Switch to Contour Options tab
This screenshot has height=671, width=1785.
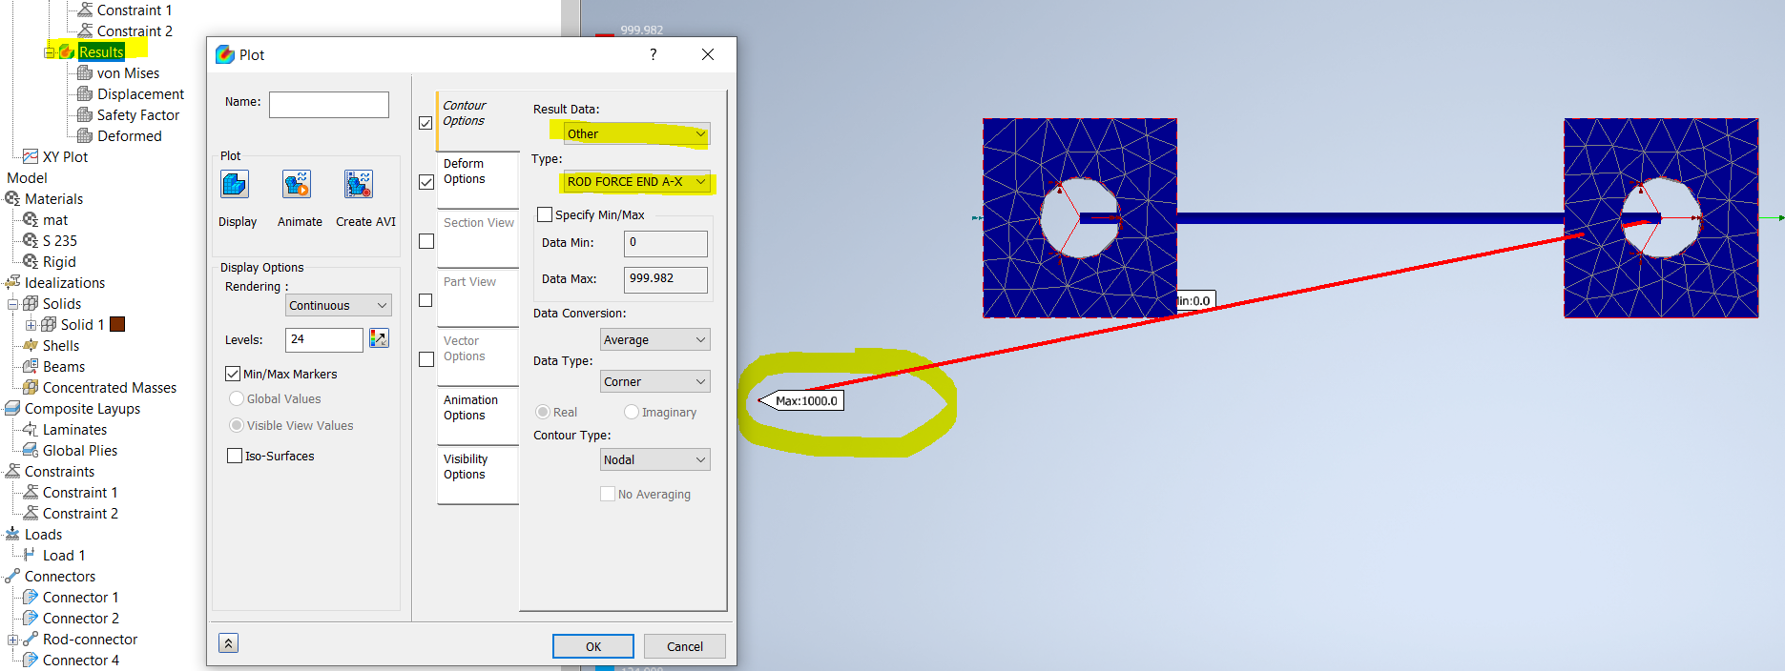(x=478, y=121)
